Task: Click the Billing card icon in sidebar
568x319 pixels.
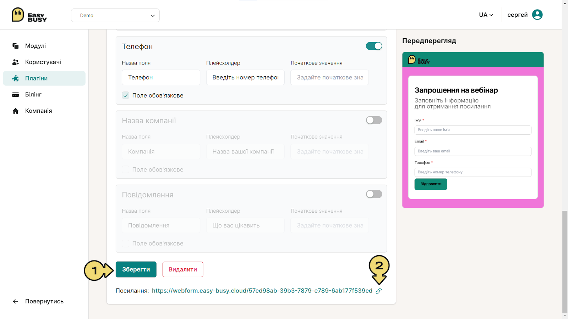Action: [15, 95]
